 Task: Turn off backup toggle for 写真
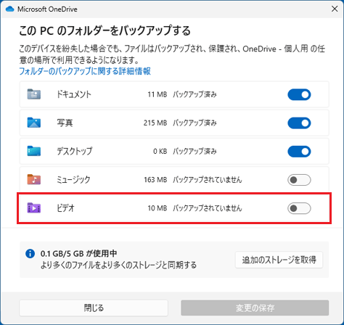click(299, 123)
